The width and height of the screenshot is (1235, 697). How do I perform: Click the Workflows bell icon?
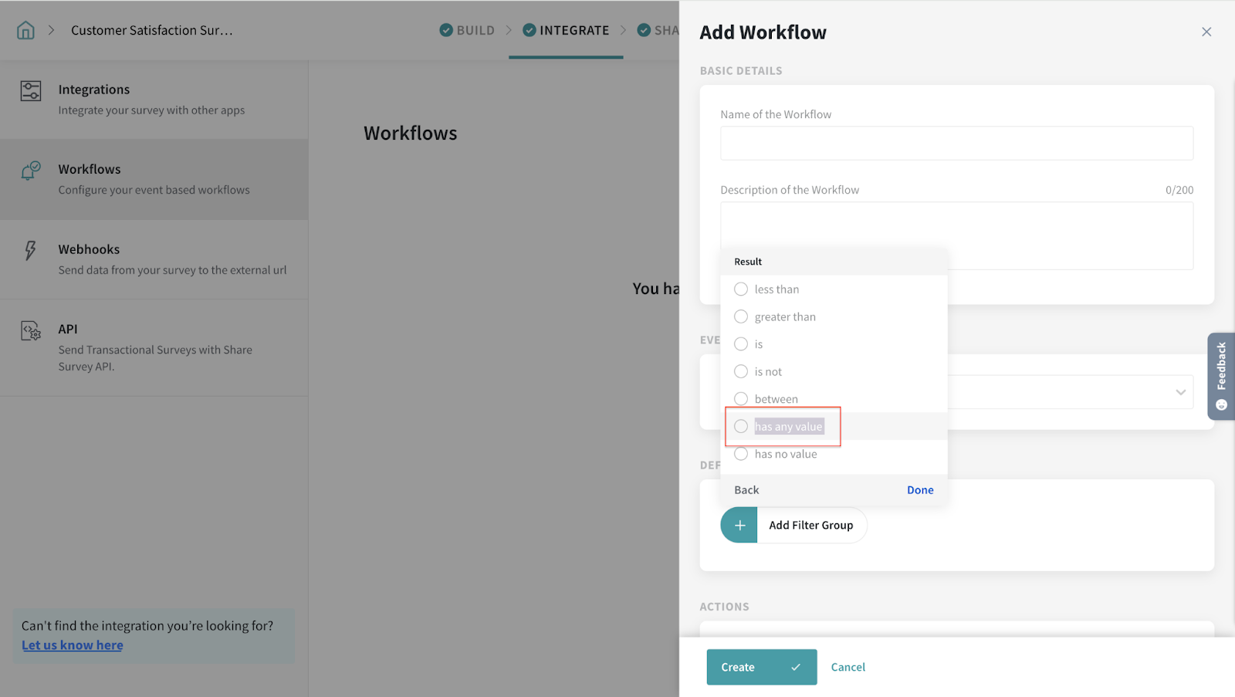(31, 171)
